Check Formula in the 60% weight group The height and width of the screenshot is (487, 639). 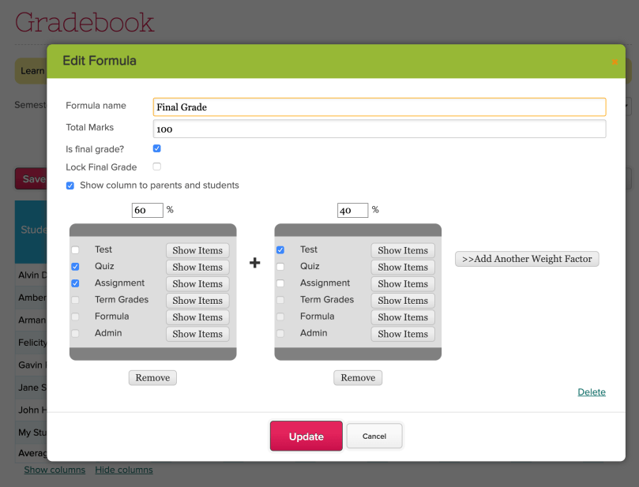75,317
